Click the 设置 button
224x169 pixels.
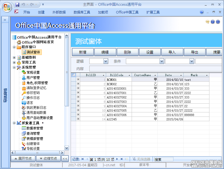pos(150,52)
